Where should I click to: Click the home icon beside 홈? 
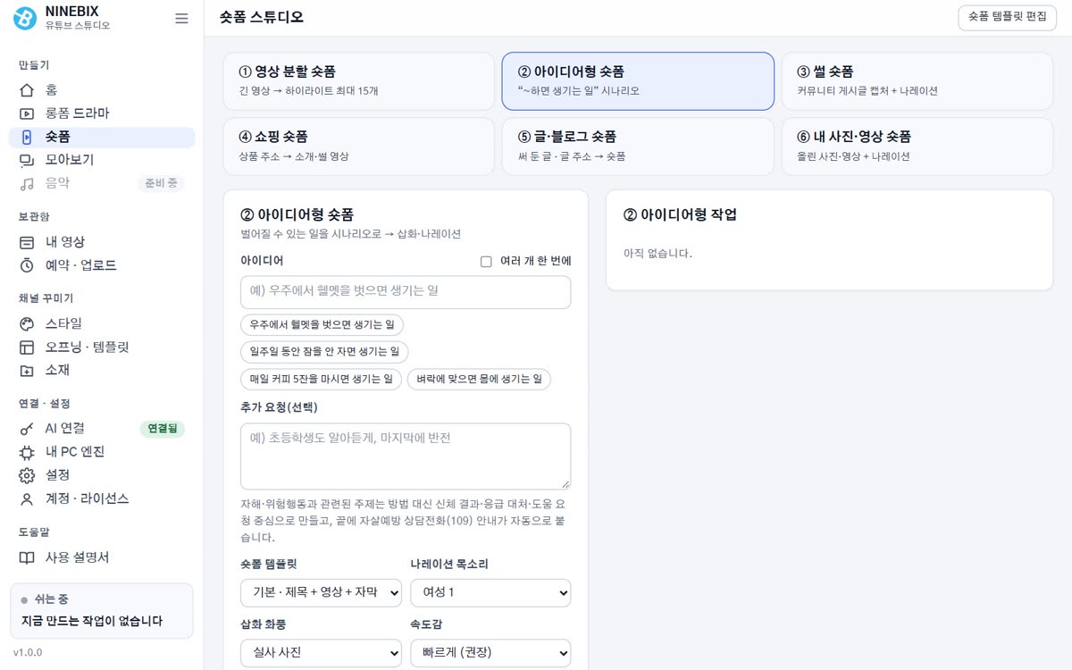coord(27,90)
